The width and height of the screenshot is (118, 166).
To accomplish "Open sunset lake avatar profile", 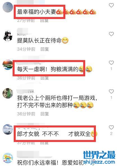I will (8, 65).
